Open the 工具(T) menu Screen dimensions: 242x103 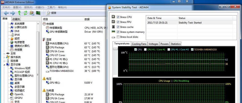51,7
